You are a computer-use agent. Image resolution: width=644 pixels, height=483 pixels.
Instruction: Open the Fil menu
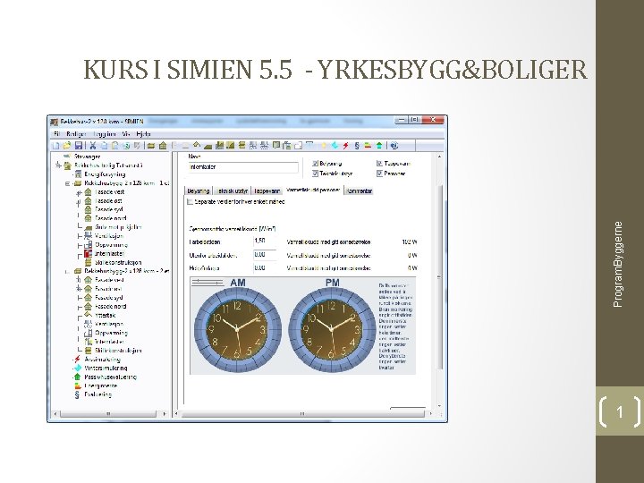pyautogui.click(x=56, y=134)
